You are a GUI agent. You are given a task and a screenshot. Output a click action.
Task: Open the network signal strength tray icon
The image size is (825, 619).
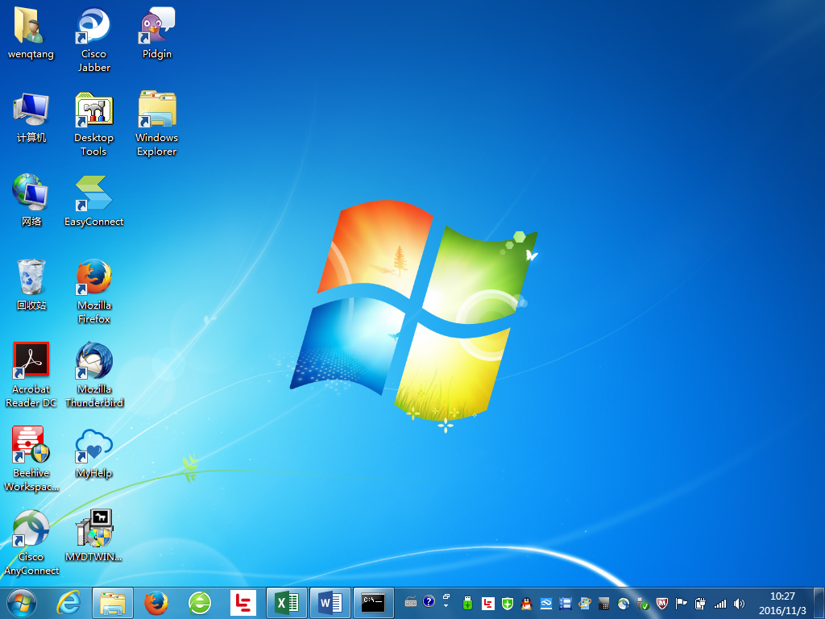pos(719,604)
